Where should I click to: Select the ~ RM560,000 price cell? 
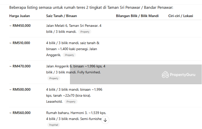point(20,113)
